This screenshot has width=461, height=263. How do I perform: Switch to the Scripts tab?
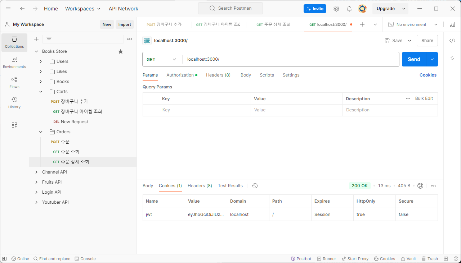pos(267,75)
